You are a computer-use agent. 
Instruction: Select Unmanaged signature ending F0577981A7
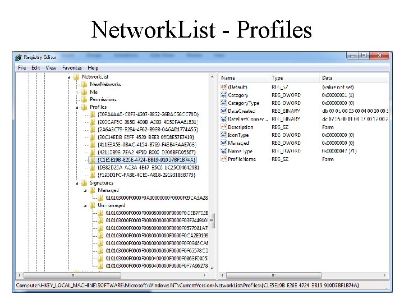click(157, 228)
